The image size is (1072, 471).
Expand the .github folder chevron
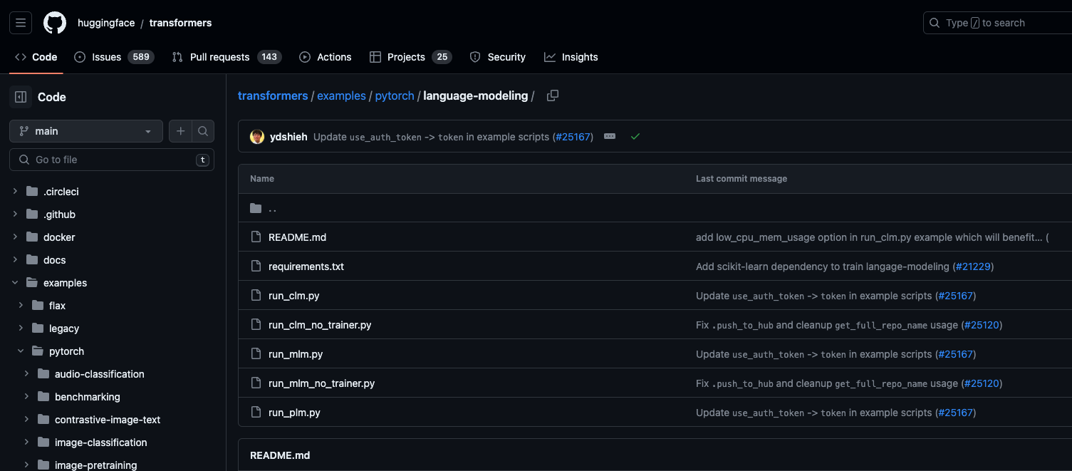pos(15,214)
